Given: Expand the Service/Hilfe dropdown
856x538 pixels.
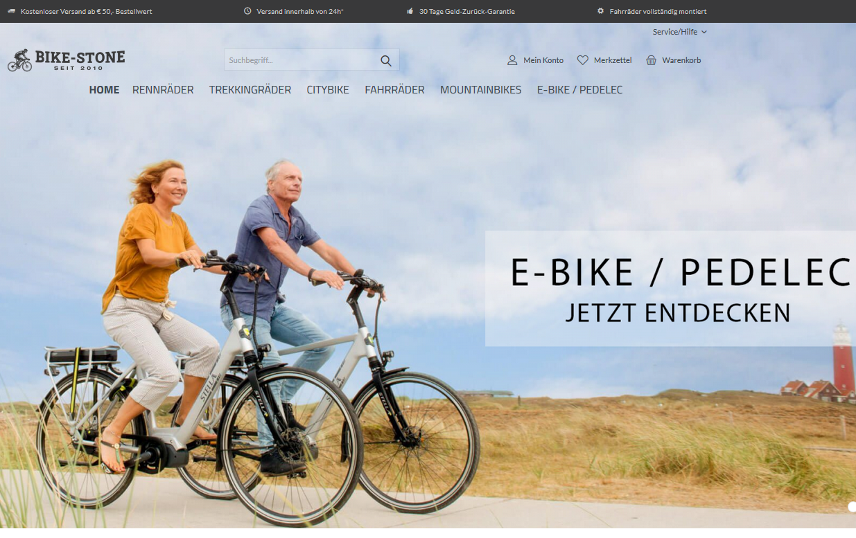Looking at the screenshot, I should (x=679, y=32).
